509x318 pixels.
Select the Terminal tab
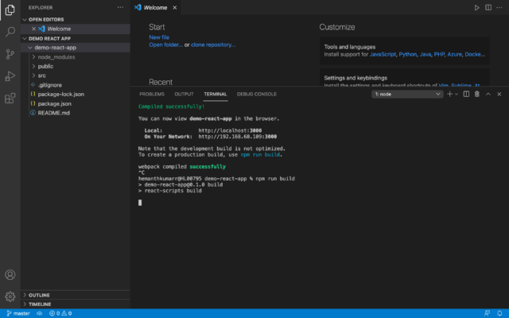pos(216,94)
